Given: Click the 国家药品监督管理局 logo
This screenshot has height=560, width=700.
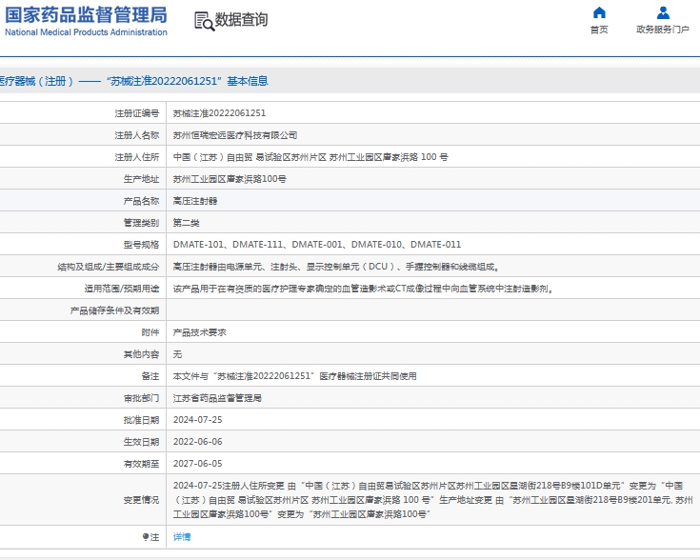Looking at the screenshot, I should [x=86, y=14].
